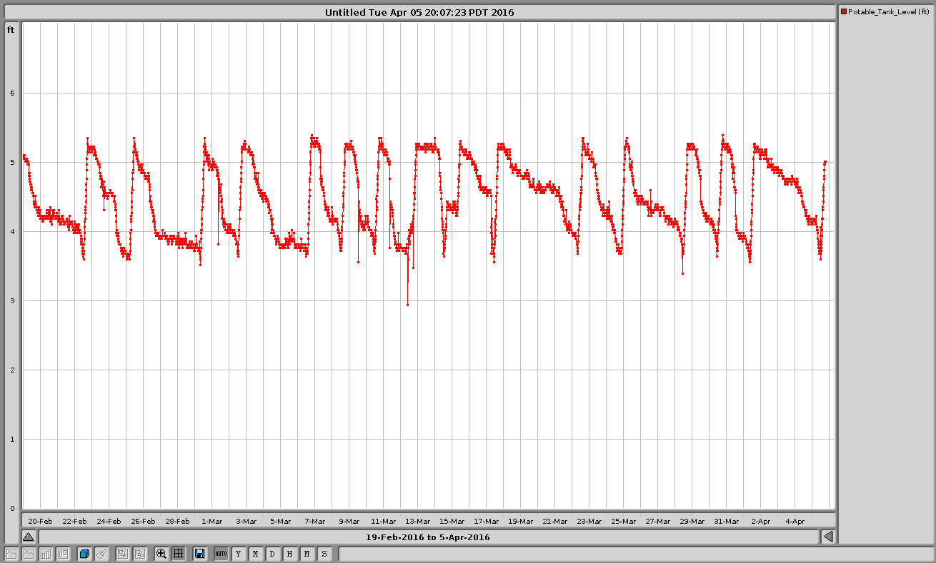
Task: Select the two-box chart icon beside the 3D cube
Action: tap(63, 554)
